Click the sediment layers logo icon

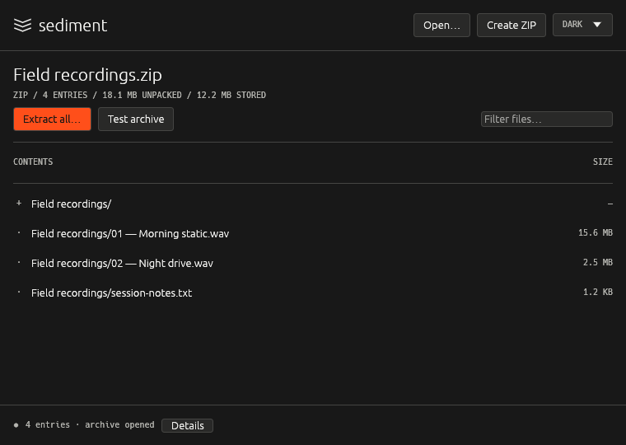22,26
